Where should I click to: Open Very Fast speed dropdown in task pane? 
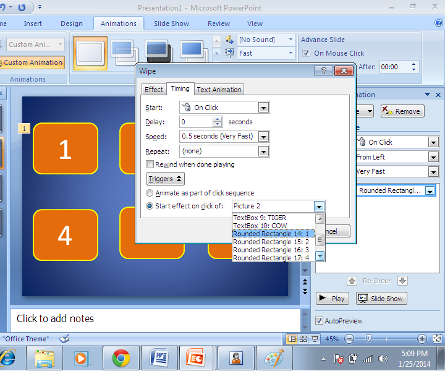(x=433, y=171)
